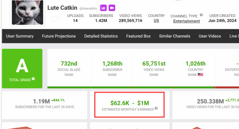The width and height of the screenshot is (239, 129).
Task: Click the @lutecatkin handle
Action: (88, 8)
